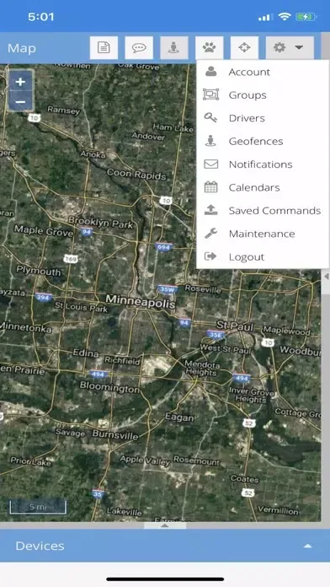Toggle live routes paw icon
The height and width of the screenshot is (587, 330).
pos(210,47)
